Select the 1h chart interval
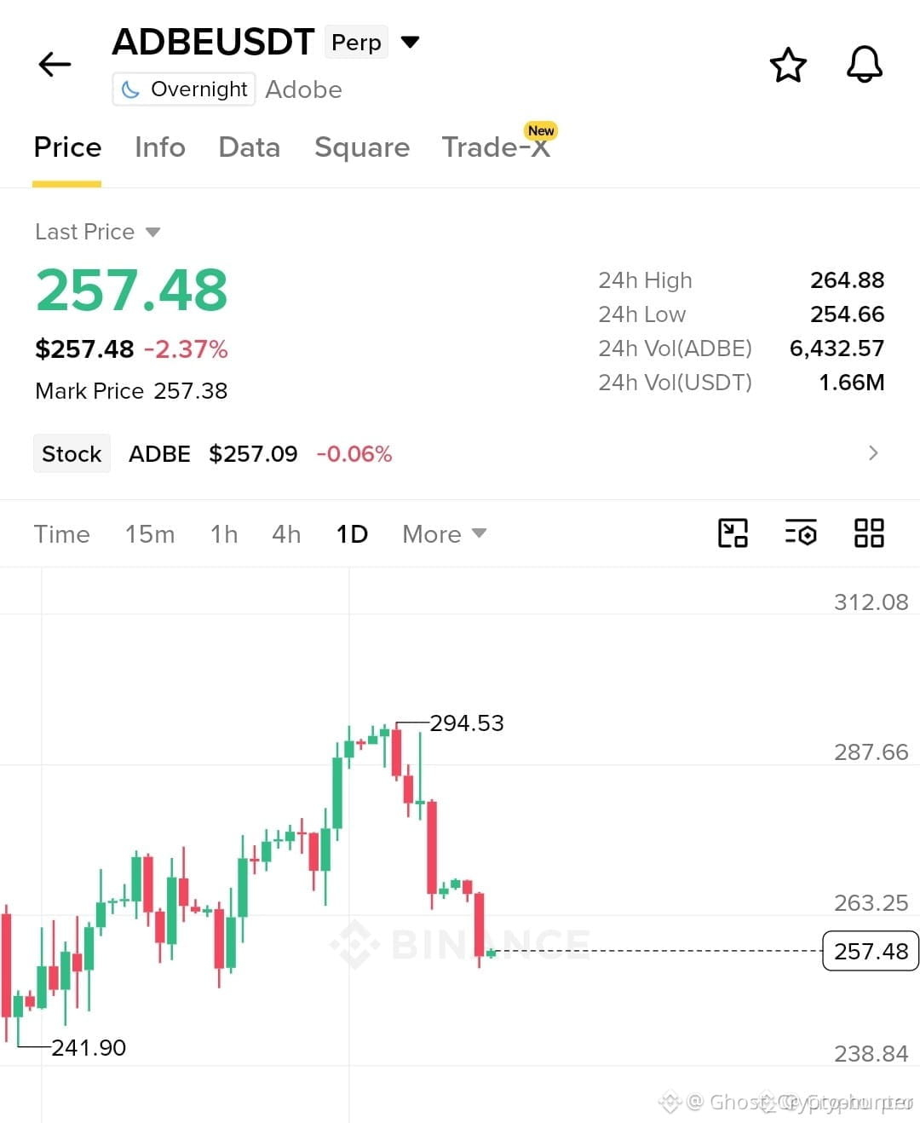 point(224,534)
